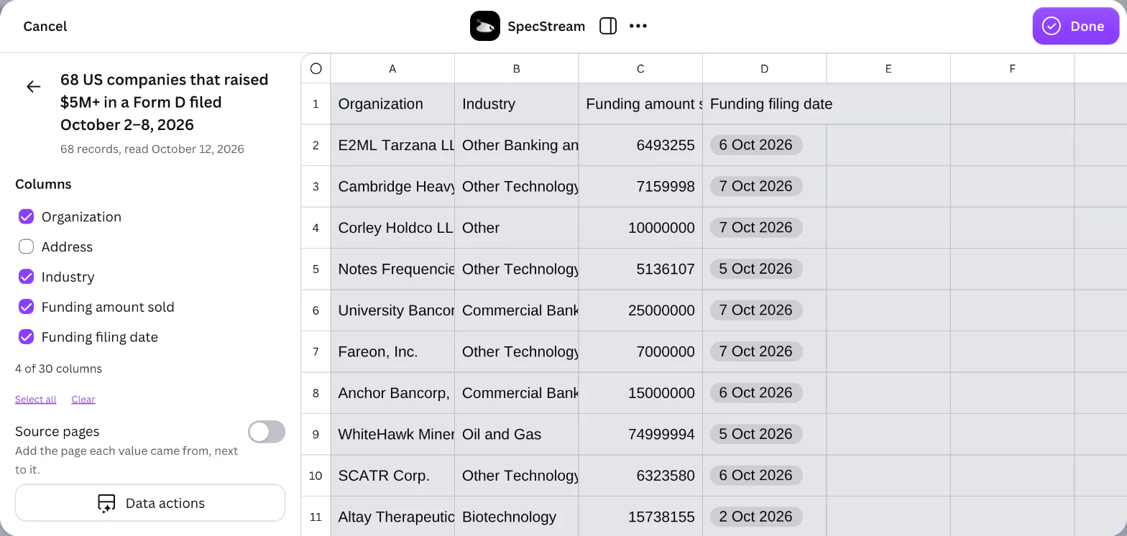
Task: Uncheck the Industry column checkbox
Action: (27, 277)
